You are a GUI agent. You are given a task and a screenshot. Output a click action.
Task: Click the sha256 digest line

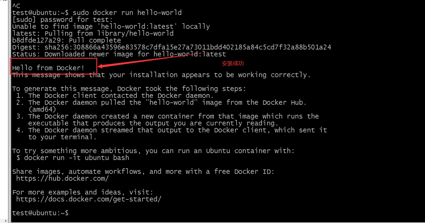(x=171, y=47)
